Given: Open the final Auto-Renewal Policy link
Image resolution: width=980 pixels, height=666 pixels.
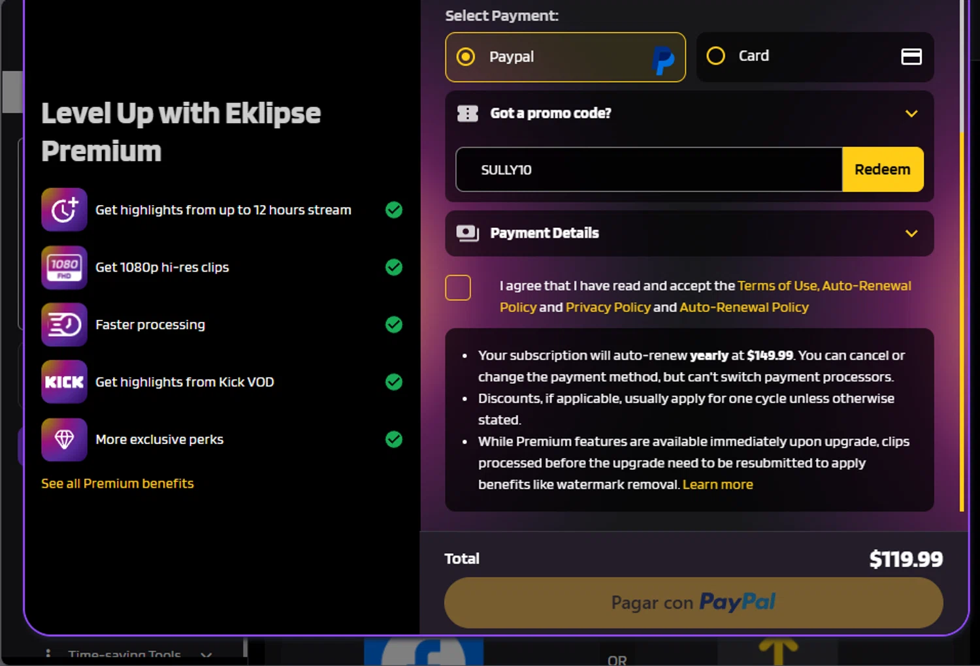Looking at the screenshot, I should (x=744, y=307).
